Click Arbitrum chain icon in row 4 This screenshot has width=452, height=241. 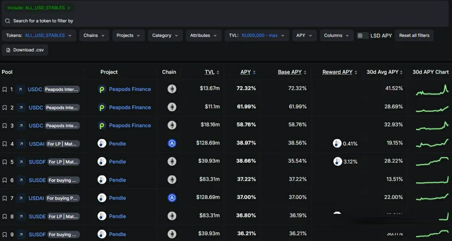click(172, 143)
